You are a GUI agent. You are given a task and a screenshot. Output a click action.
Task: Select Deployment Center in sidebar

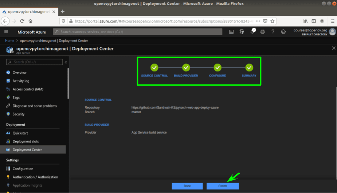click(33, 150)
